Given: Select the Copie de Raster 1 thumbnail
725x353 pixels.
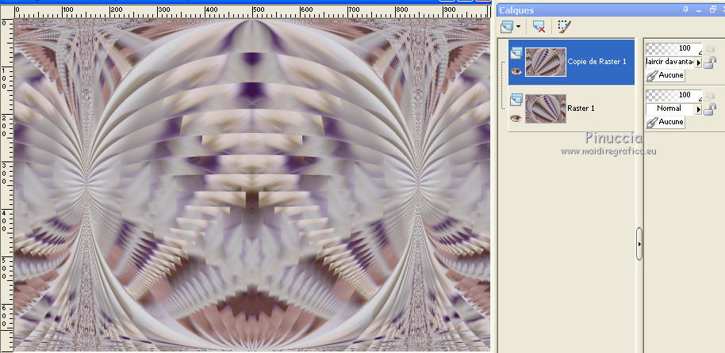Looking at the screenshot, I should 546,62.
